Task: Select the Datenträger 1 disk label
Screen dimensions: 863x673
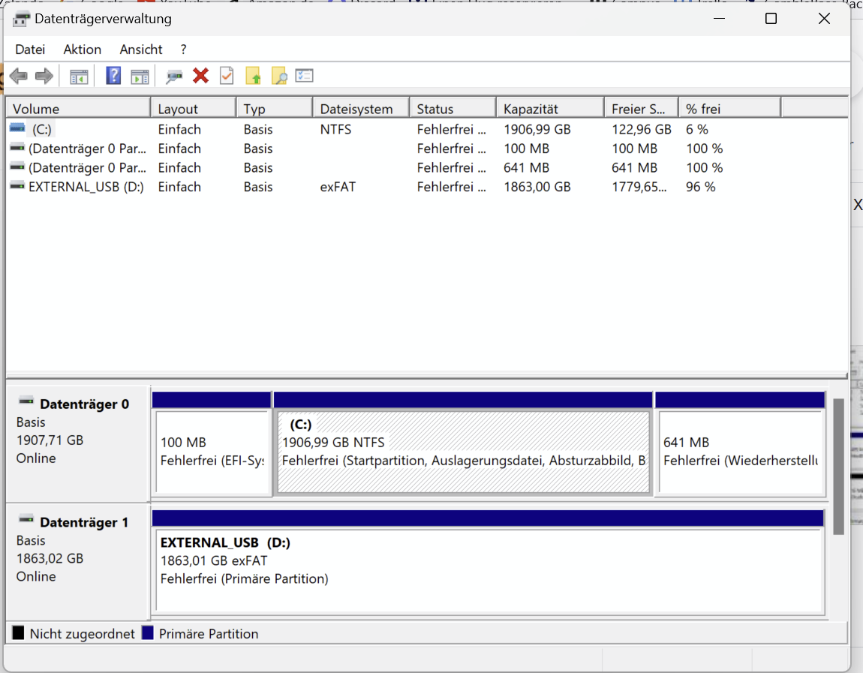Action: point(84,522)
